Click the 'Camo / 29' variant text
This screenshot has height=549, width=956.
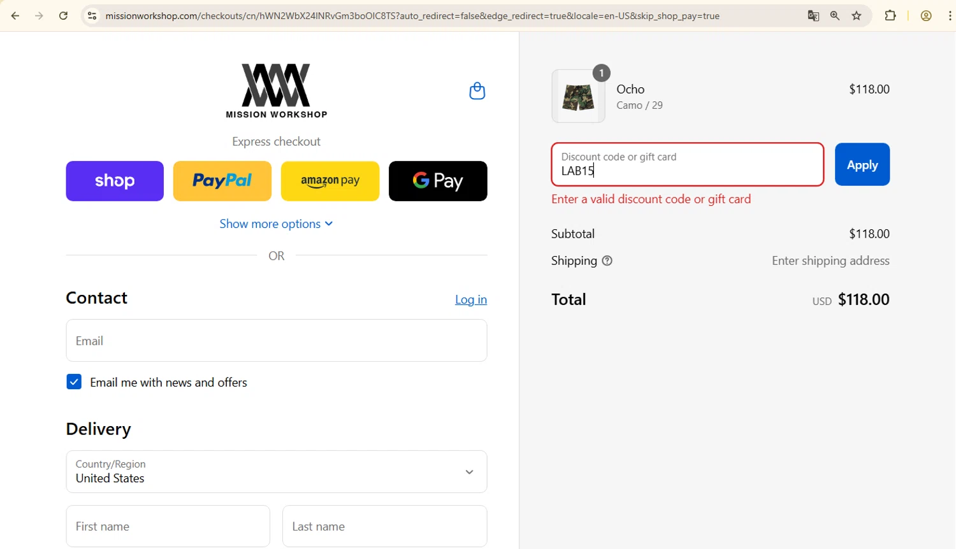coord(639,106)
